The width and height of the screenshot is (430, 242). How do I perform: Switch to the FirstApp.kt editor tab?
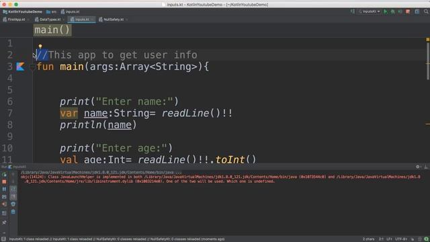click(13, 19)
